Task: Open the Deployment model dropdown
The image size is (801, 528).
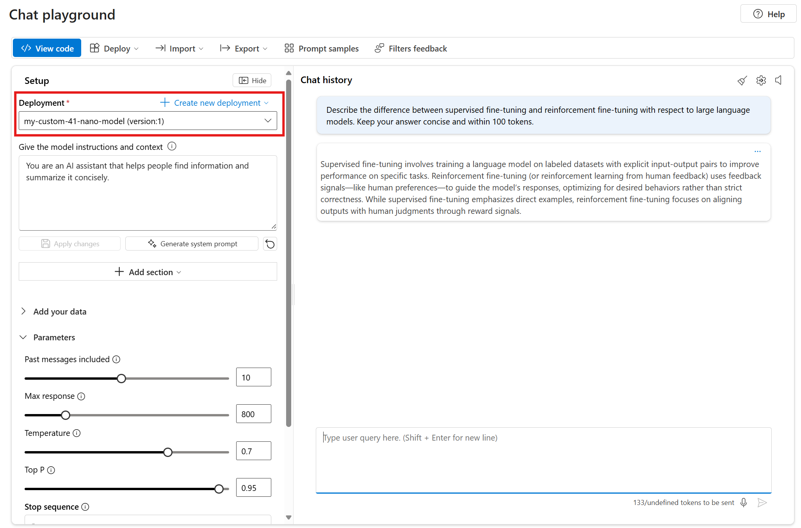Action: (148, 121)
